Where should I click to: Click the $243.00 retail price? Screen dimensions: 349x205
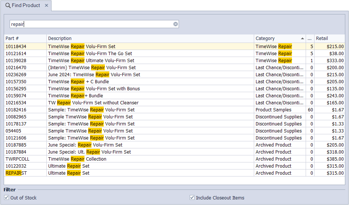click(x=335, y=96)
